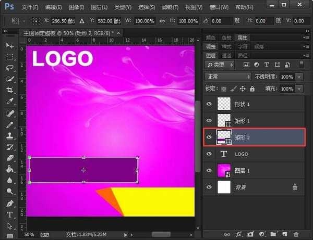Open the 类型 layer filter dropdown
The height and width of the screenshot is (240, 313).
[x=220, y=65]
